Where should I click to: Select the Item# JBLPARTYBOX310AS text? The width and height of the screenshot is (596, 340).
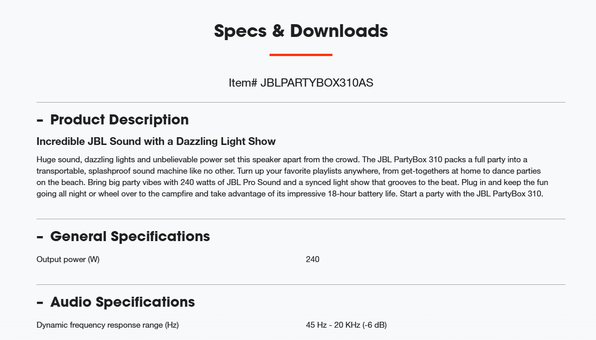click(301, 83)
